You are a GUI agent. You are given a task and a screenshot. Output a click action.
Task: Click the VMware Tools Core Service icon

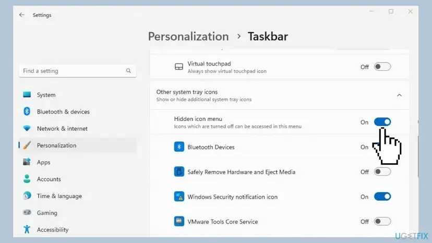(x=179, y=221)
